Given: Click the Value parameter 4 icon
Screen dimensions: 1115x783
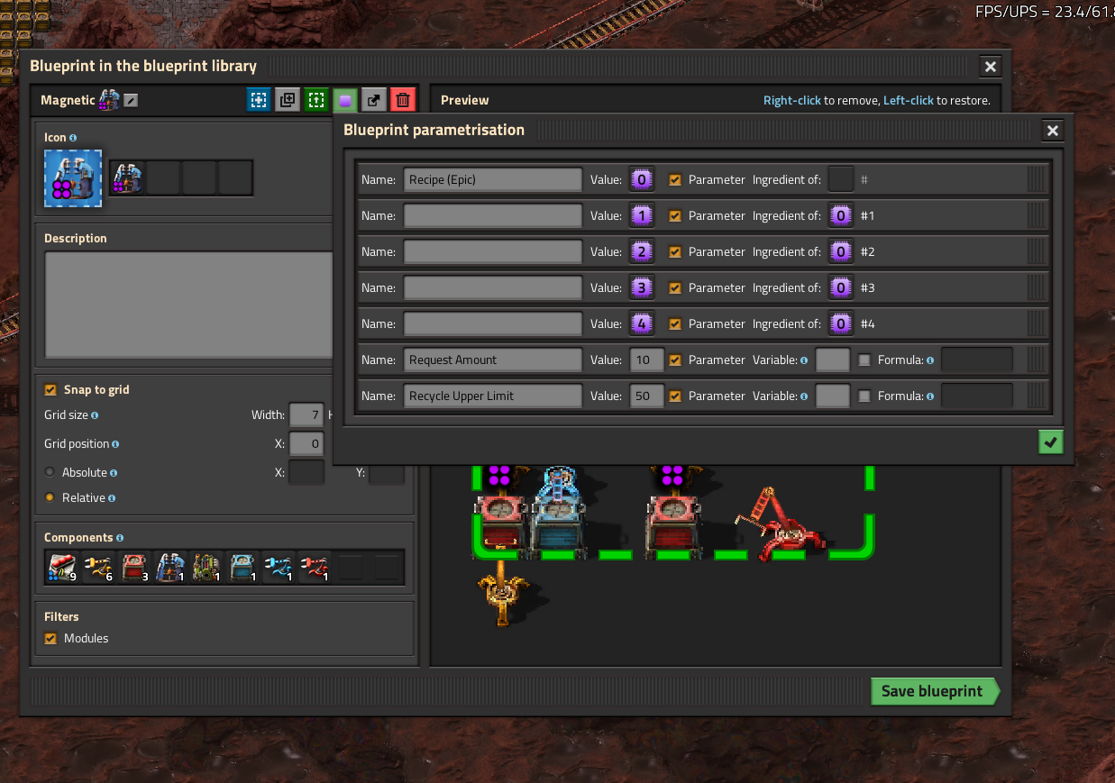Looking at the screenshot, I should [x=641, y=323].
